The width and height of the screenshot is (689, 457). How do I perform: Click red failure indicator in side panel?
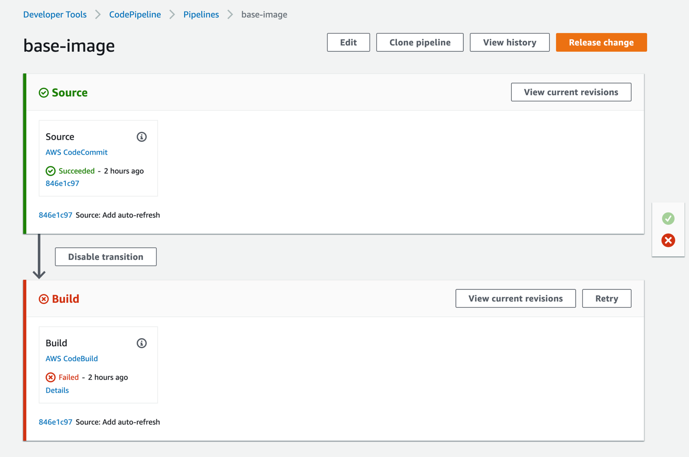click(668, 240)
